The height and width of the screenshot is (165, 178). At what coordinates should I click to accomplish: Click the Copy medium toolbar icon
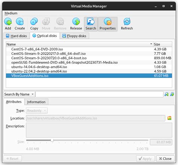click(x=34, y=24)
